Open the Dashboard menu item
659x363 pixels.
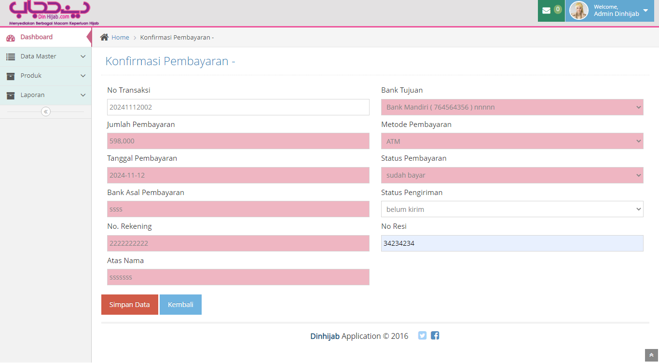[36, 37]
